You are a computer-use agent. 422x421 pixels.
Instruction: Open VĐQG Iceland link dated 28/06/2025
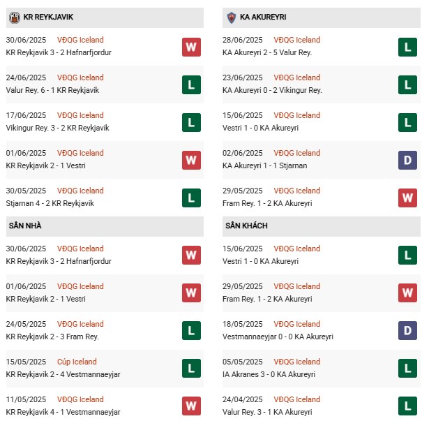coord(297,40)
